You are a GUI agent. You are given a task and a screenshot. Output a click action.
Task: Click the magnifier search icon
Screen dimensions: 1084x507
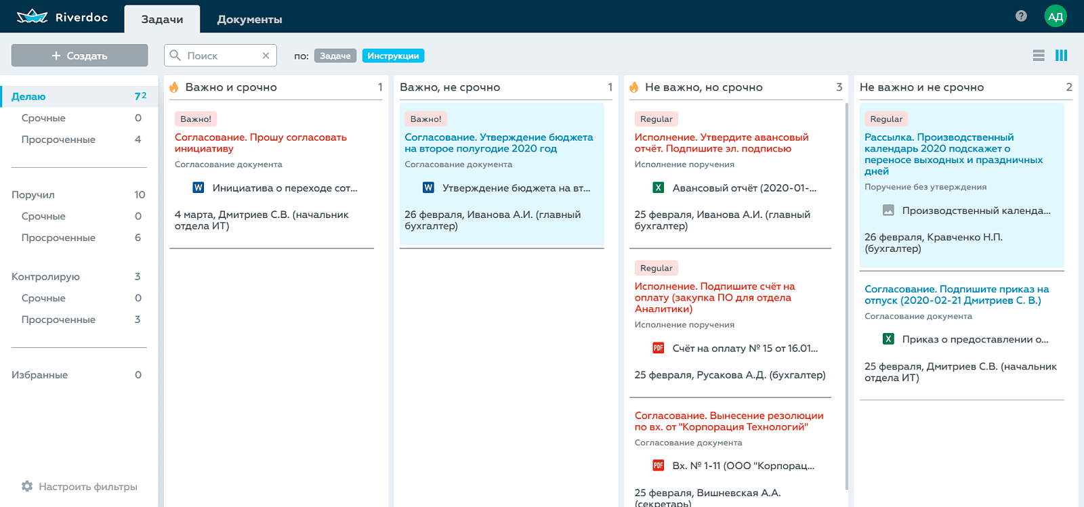[x=175, y=56]
